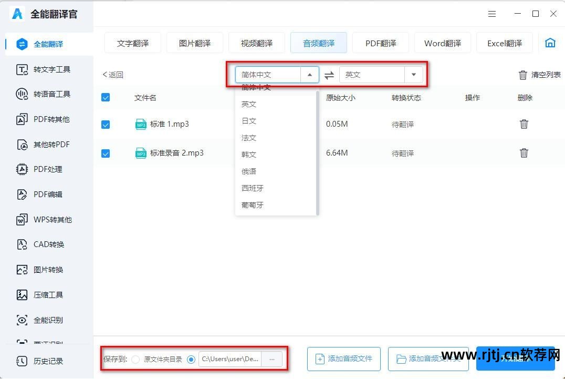Click the 标准 1.mp3 file name
The width and height of the screenshot is (565, 379).
(x=170, y=124)
